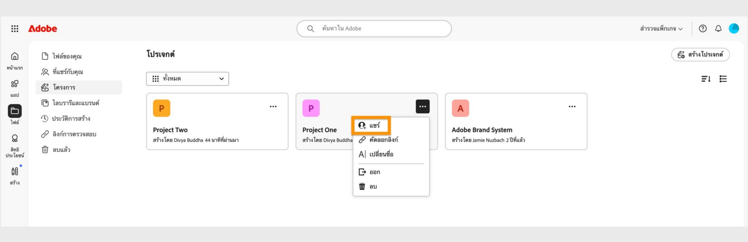This screenshot has width=748, height=242.
Task: Open the notifications bell icon
Action: [718, 28]
